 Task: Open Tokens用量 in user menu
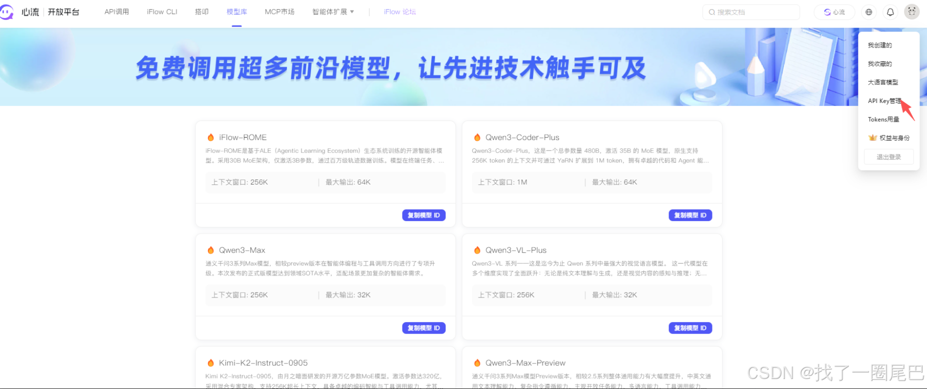883,119
